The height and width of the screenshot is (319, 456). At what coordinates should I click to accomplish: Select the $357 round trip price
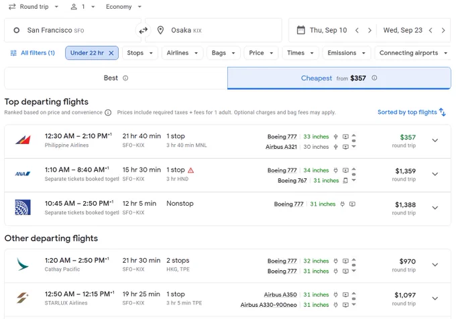(408, 137)
